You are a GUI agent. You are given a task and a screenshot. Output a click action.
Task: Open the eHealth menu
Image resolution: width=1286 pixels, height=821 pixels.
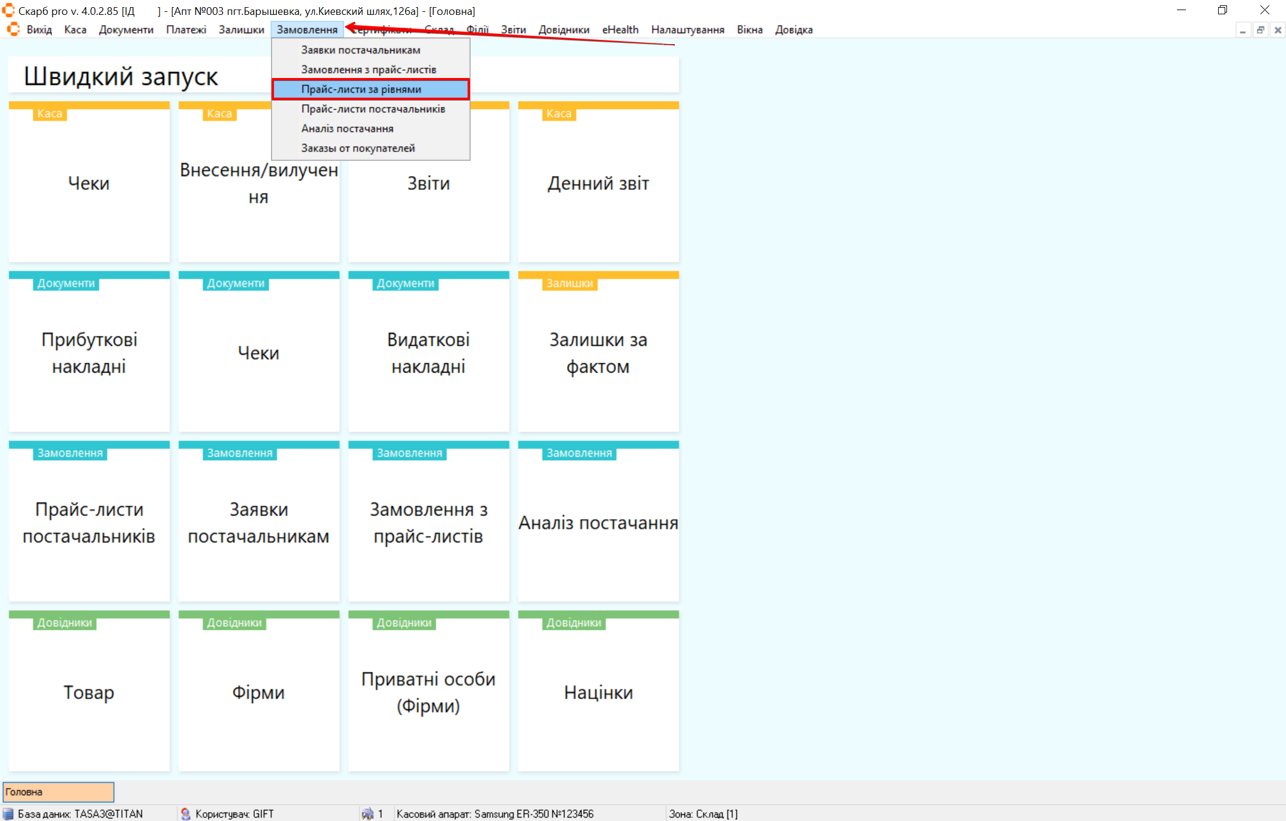pos(619,30)
